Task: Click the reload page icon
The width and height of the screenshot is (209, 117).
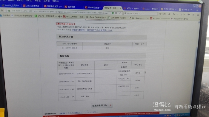Action: [120, 13]
